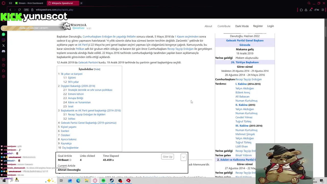Open the 'AK Parti' link
Image resolution: width=327 pixels, height=184 pixels.
tap(83, 45)
